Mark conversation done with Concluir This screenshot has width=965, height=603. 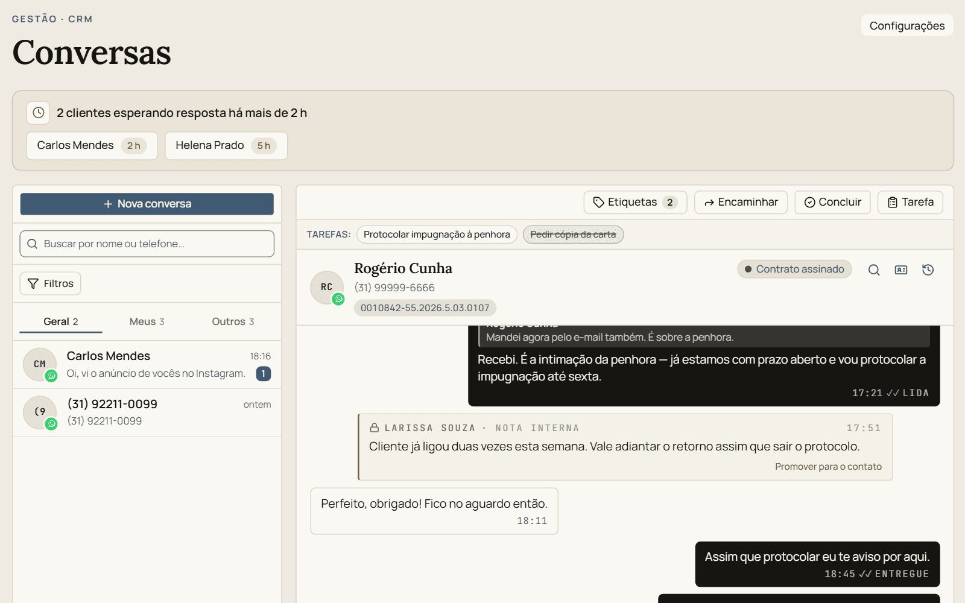(x=832, y=202)
